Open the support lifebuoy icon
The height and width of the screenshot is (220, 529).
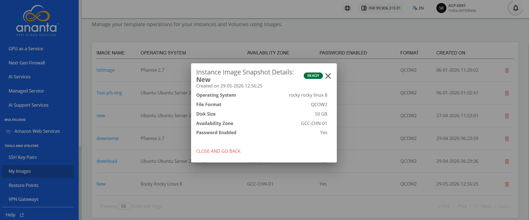point(347,8)
